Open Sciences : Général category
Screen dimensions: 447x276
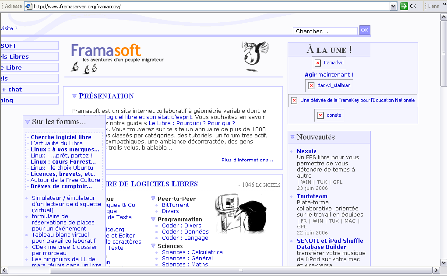187,259
